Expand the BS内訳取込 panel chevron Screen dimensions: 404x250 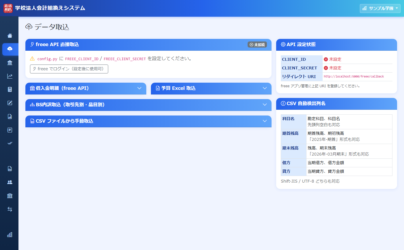(x=265, y=105)
